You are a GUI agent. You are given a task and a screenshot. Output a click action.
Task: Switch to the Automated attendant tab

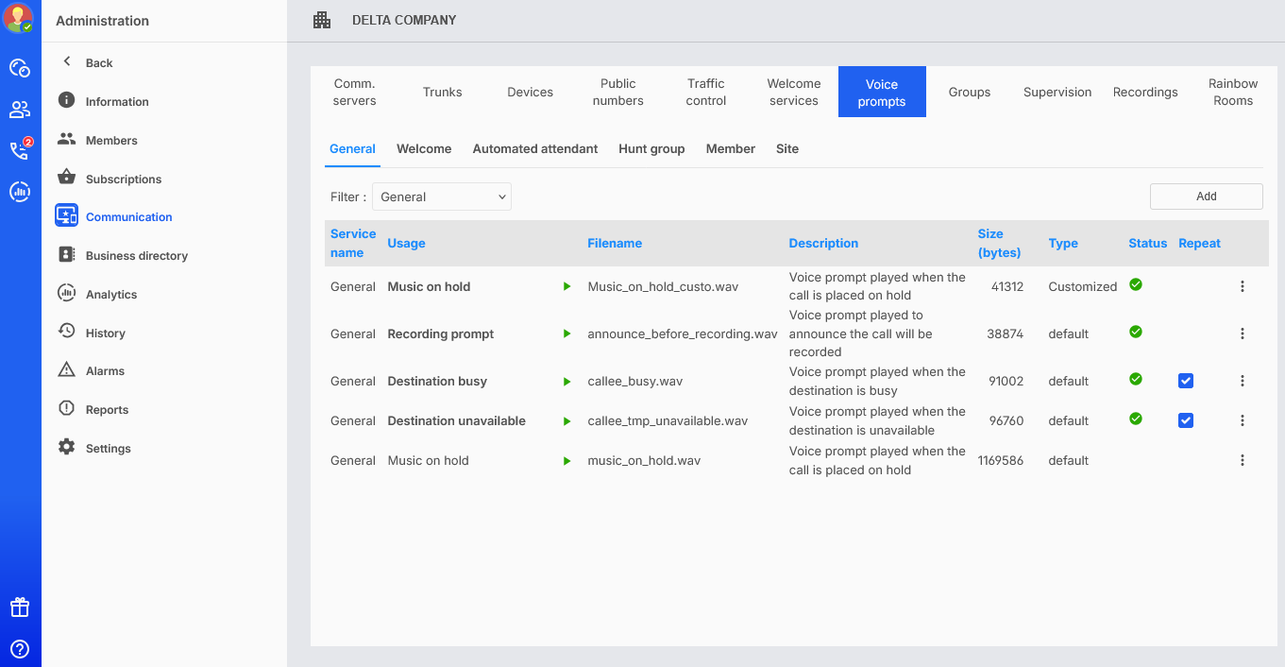(x=535, y=148)
